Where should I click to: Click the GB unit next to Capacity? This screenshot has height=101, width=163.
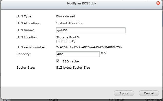103,53
